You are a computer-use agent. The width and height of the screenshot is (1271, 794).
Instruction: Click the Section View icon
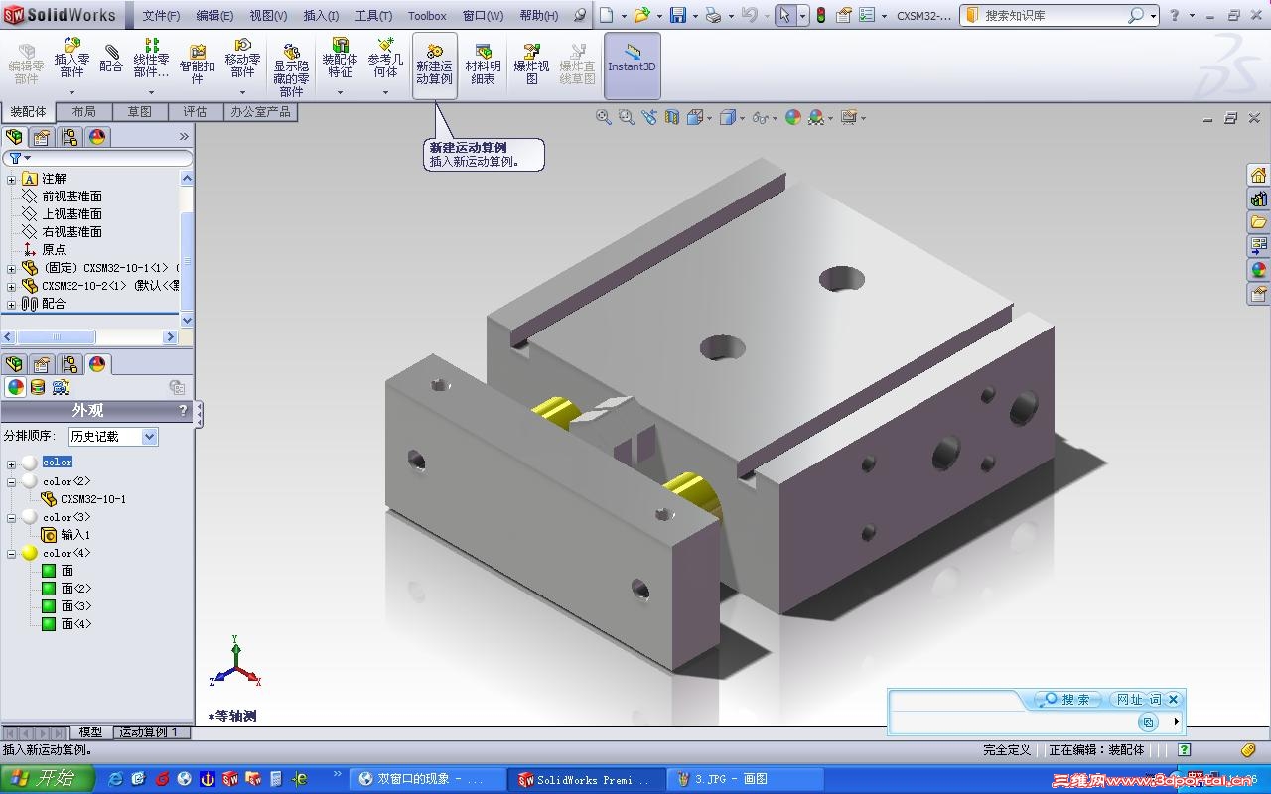point(672,117)
